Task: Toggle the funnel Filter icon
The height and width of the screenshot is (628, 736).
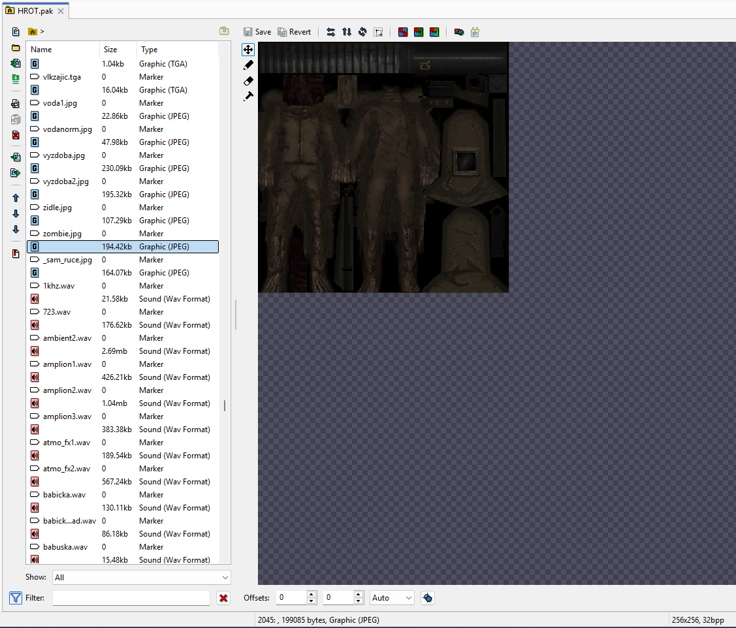Action: [16, 597]
